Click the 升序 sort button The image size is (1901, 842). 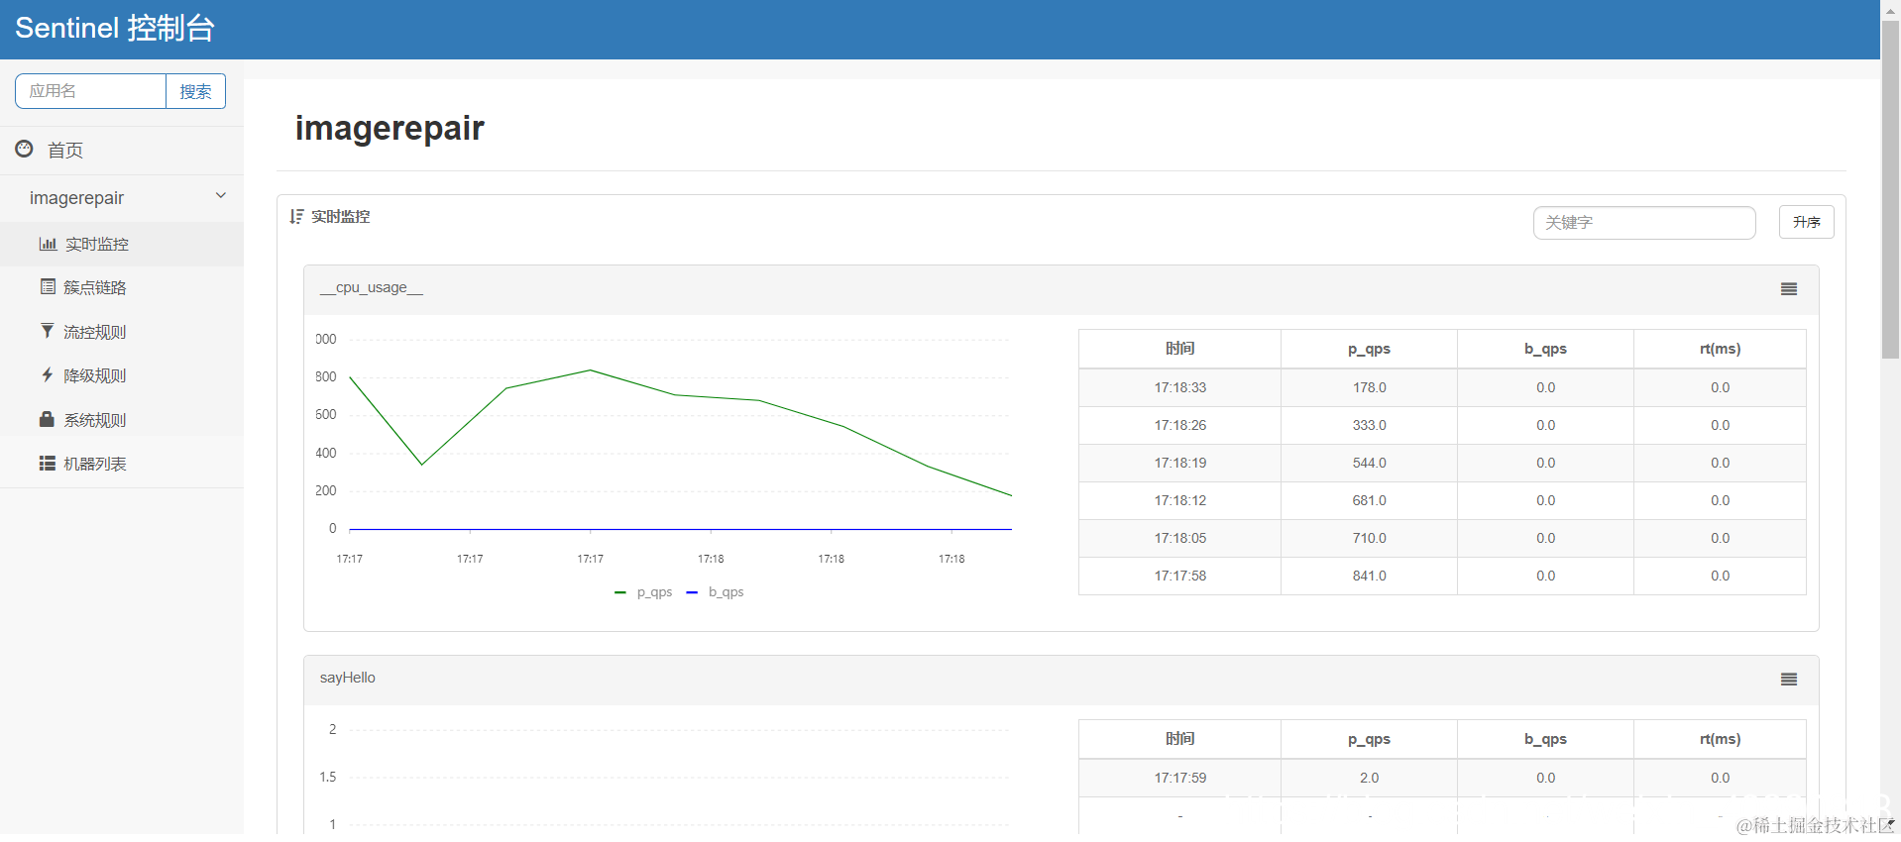tap(1806, 222)
